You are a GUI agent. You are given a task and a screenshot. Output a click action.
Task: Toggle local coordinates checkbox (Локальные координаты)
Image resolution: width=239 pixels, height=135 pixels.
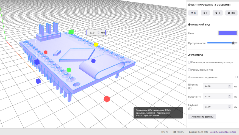pyautogui.click(x=236, y=77)
